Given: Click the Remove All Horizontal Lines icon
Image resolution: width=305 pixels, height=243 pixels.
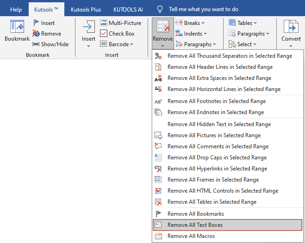Looking at the screenshot, I should (158, 89).
